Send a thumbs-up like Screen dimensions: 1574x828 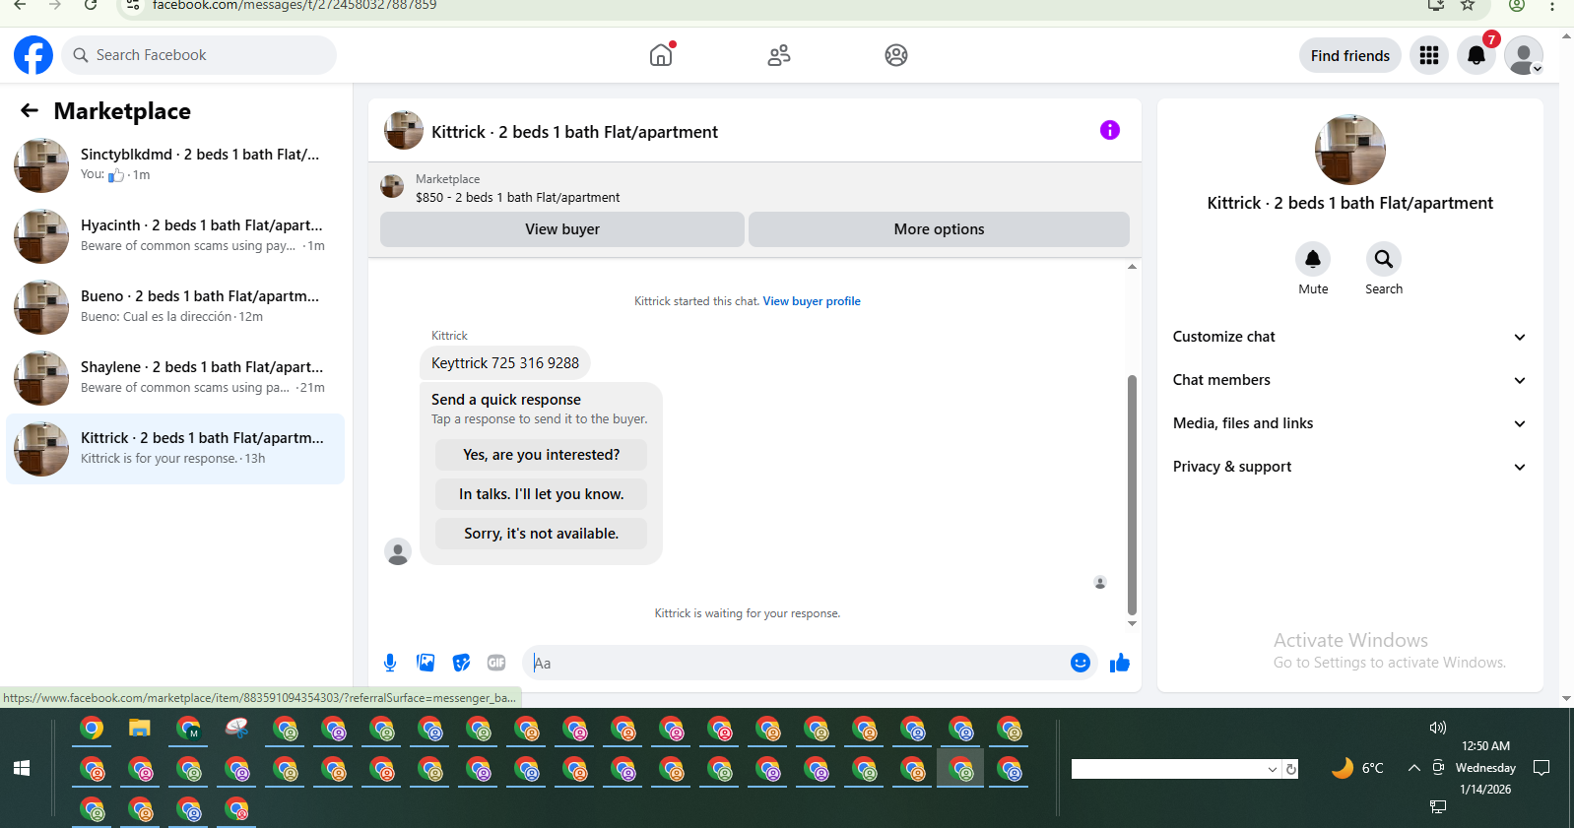[1120, 663]
